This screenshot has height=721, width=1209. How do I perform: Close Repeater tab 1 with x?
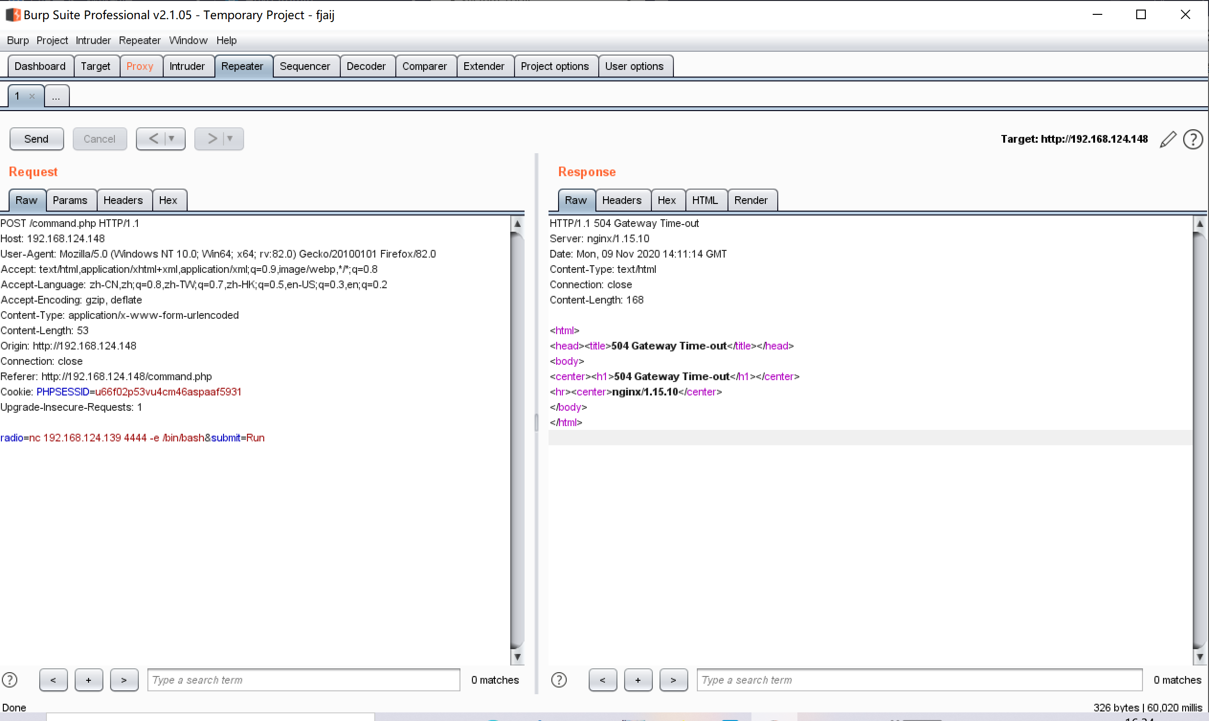point(32,96)
